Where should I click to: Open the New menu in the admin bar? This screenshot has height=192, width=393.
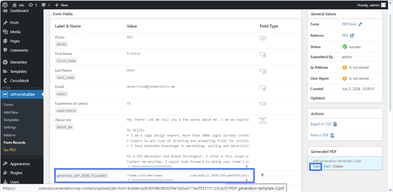tap(61, 5)
